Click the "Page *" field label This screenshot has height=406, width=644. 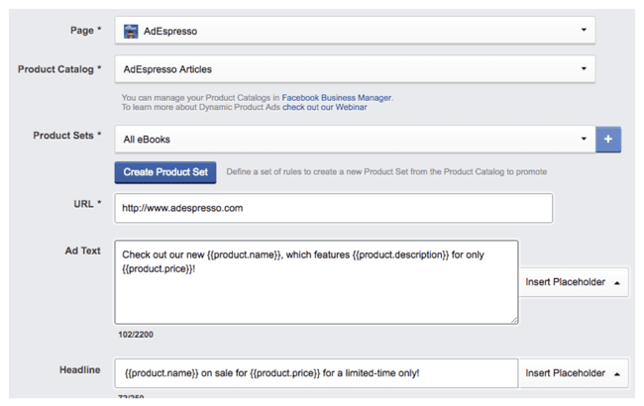[85, 31]
